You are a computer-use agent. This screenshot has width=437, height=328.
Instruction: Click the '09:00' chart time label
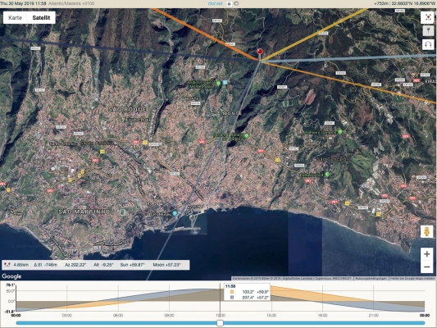pos(169,315)
